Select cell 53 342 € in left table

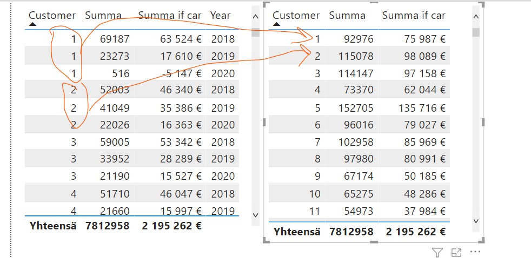click(x=181, y=141)
